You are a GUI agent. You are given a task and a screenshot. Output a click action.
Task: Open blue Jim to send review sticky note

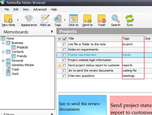point(83,105)
